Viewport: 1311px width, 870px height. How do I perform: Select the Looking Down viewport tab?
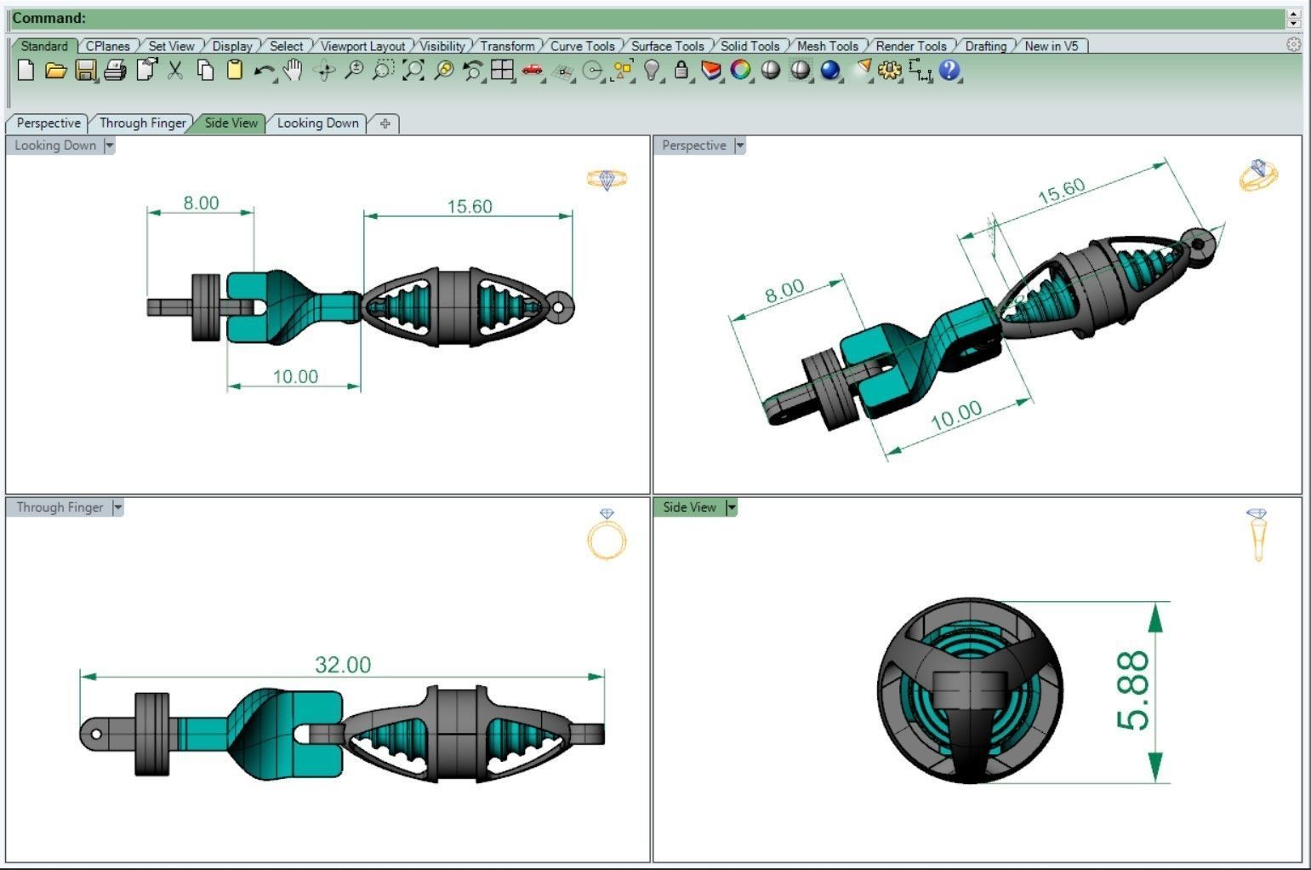point(318,123)
